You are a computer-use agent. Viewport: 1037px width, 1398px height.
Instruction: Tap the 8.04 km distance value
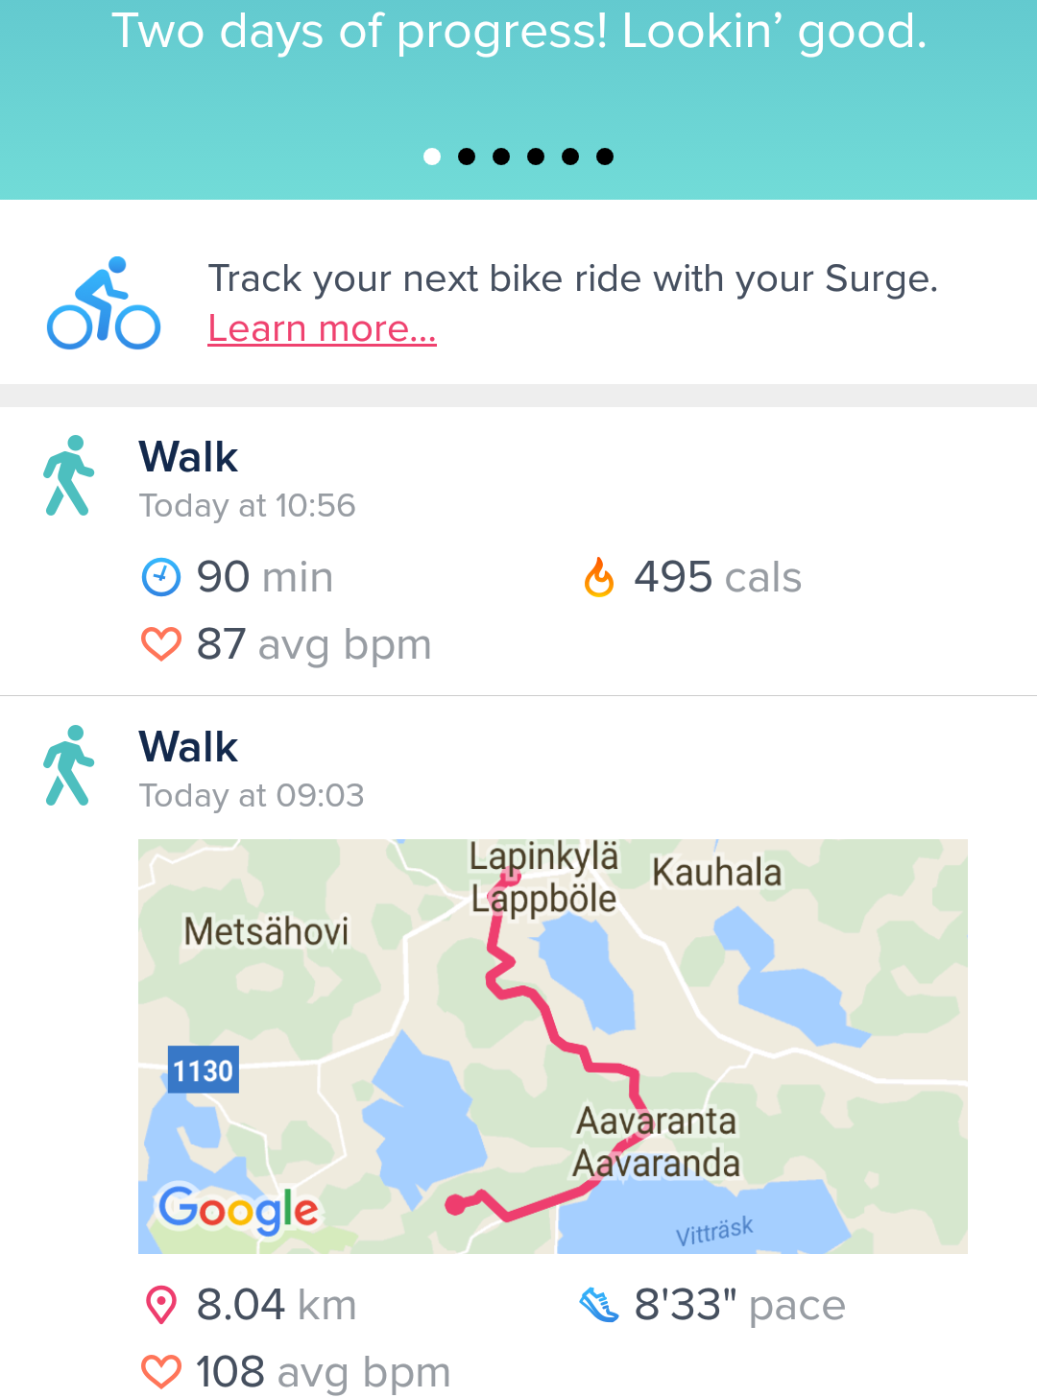277,1305
